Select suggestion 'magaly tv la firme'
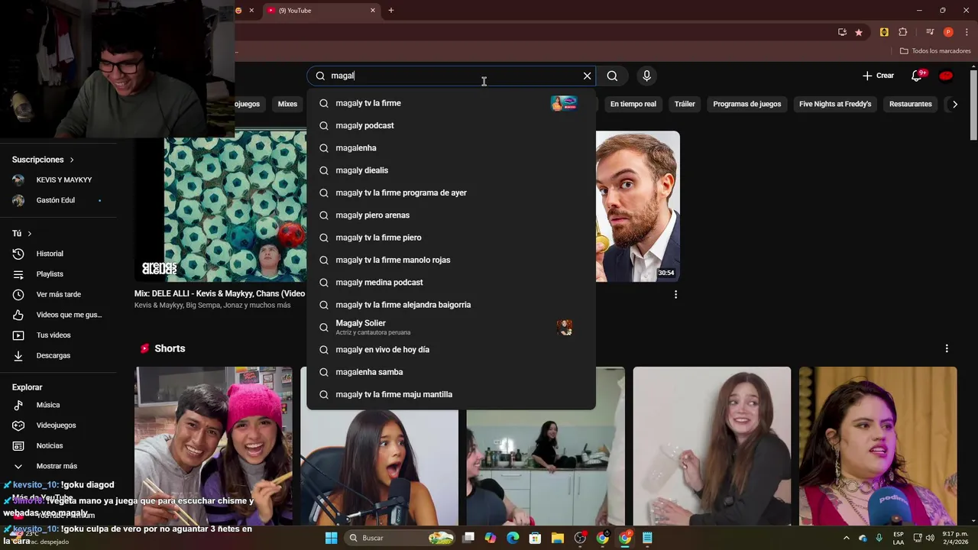Screen dimensions: 978x550 (451, 103)
